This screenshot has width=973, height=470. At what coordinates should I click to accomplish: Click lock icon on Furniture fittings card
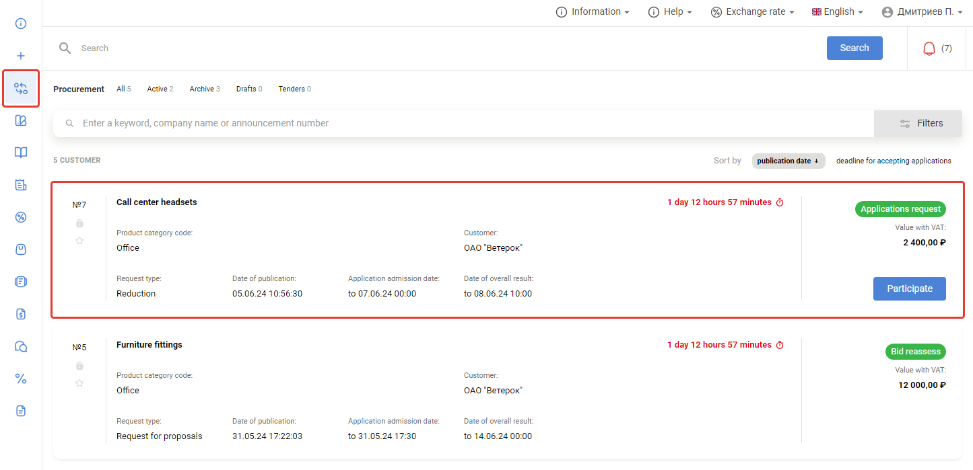pyautogui.click(x=79, y=366)
